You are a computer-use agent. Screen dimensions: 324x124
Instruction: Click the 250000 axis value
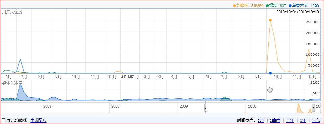pyautogui.click(x=312, y=22)
